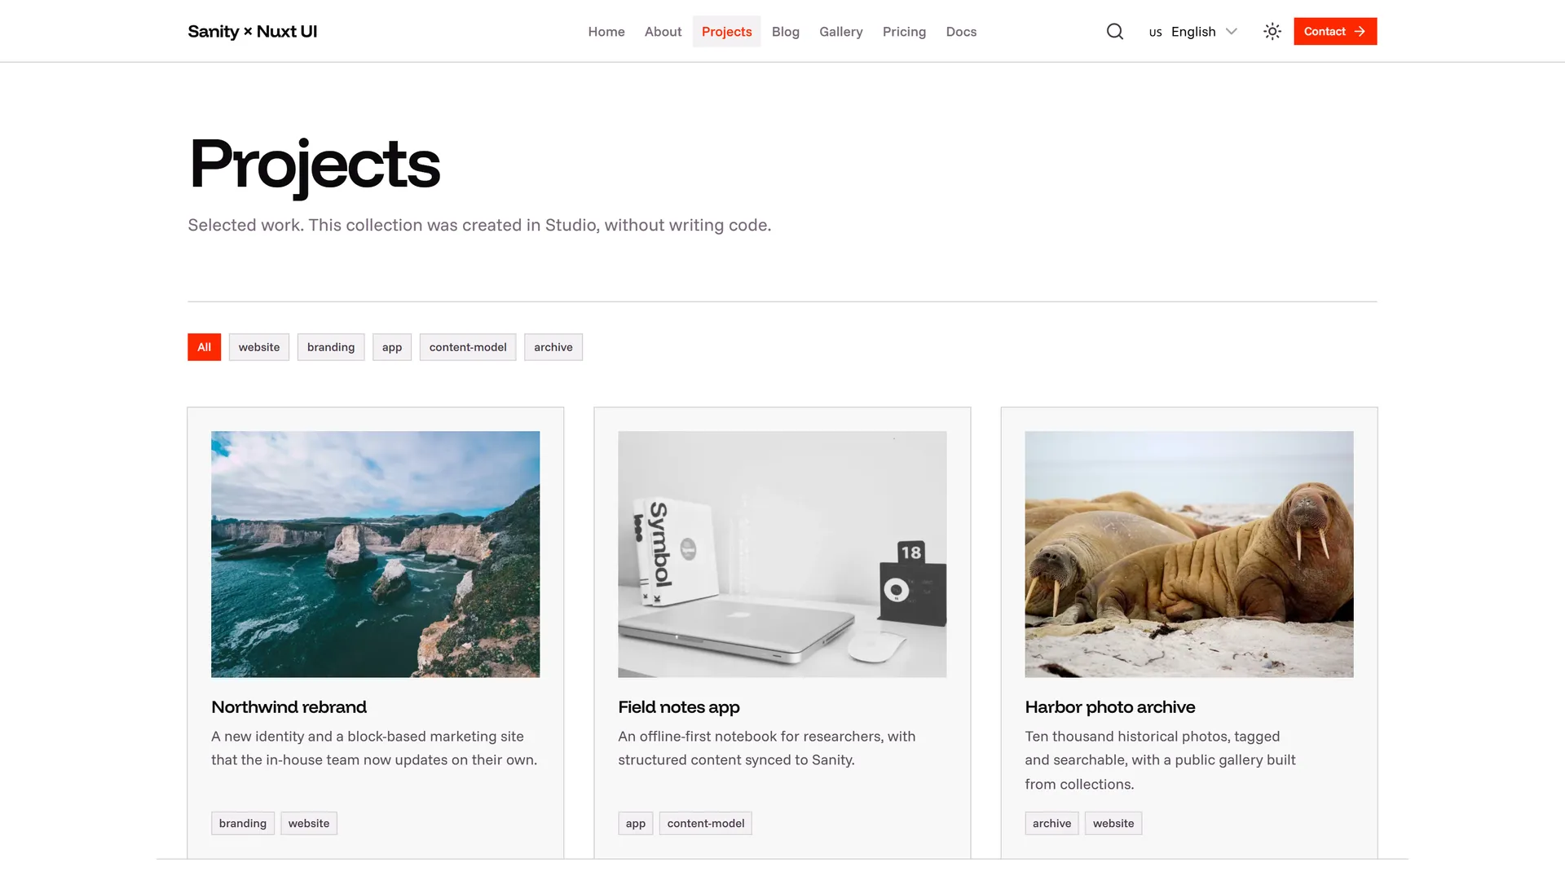This screenshot has width=1565, height=880.
Task: Click the 'A new identity and a block-based' description
Action: point(374,748)
